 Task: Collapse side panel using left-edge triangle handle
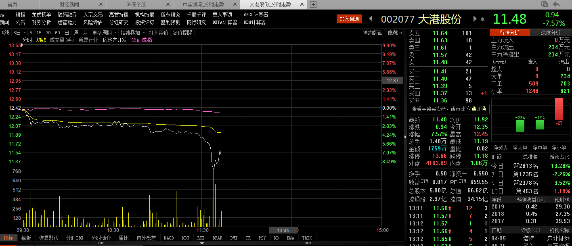pyautogui.click(x=405, y=137)
